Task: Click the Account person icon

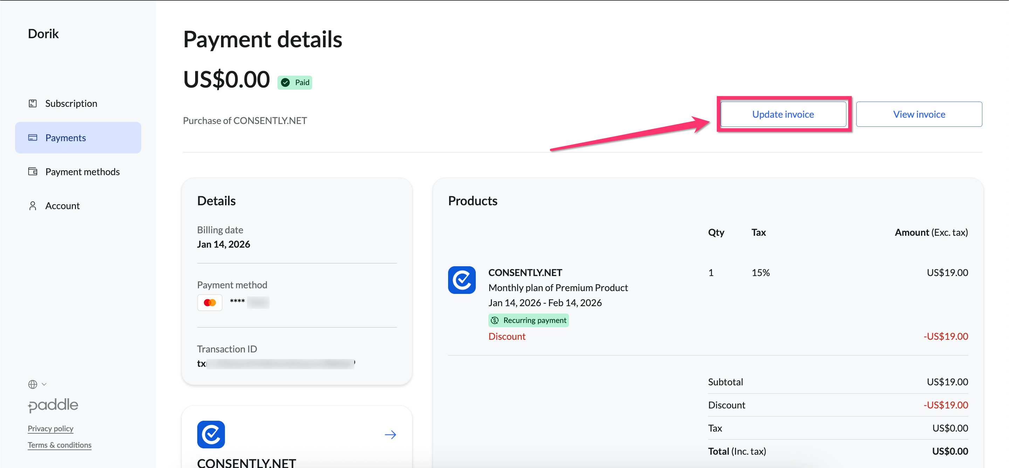Action: pyautogui.click(x=33, y=206)
